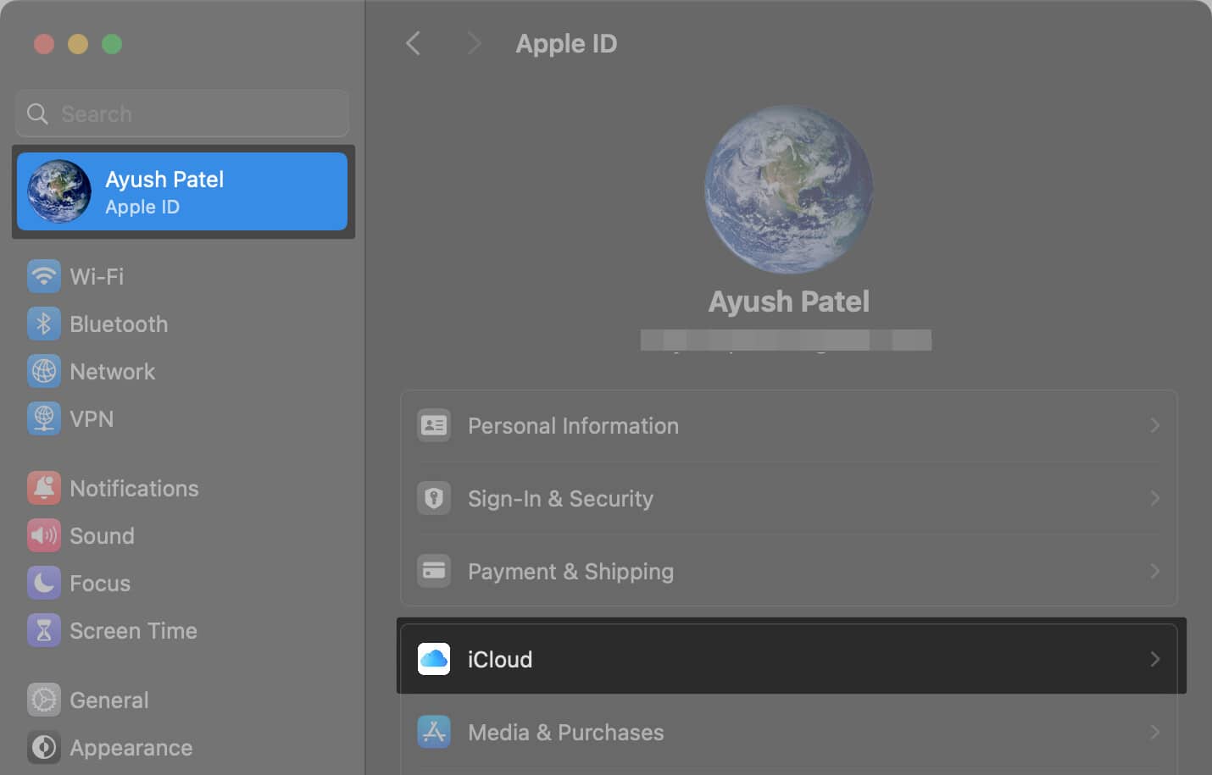Viewport: 1212px width, 775px height.
Task: Click the Wi-Fi icon in sidebar
Action: coord(43,276)
